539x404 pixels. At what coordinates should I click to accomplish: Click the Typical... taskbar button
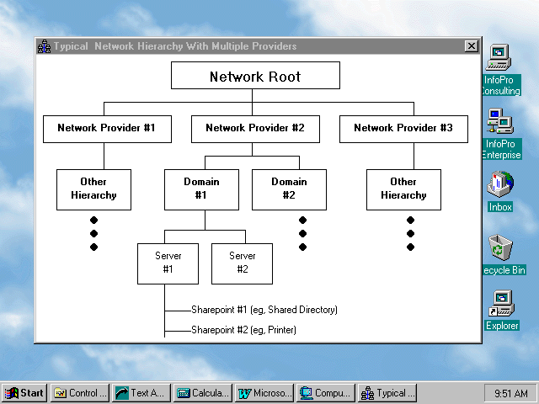point(387,393)
